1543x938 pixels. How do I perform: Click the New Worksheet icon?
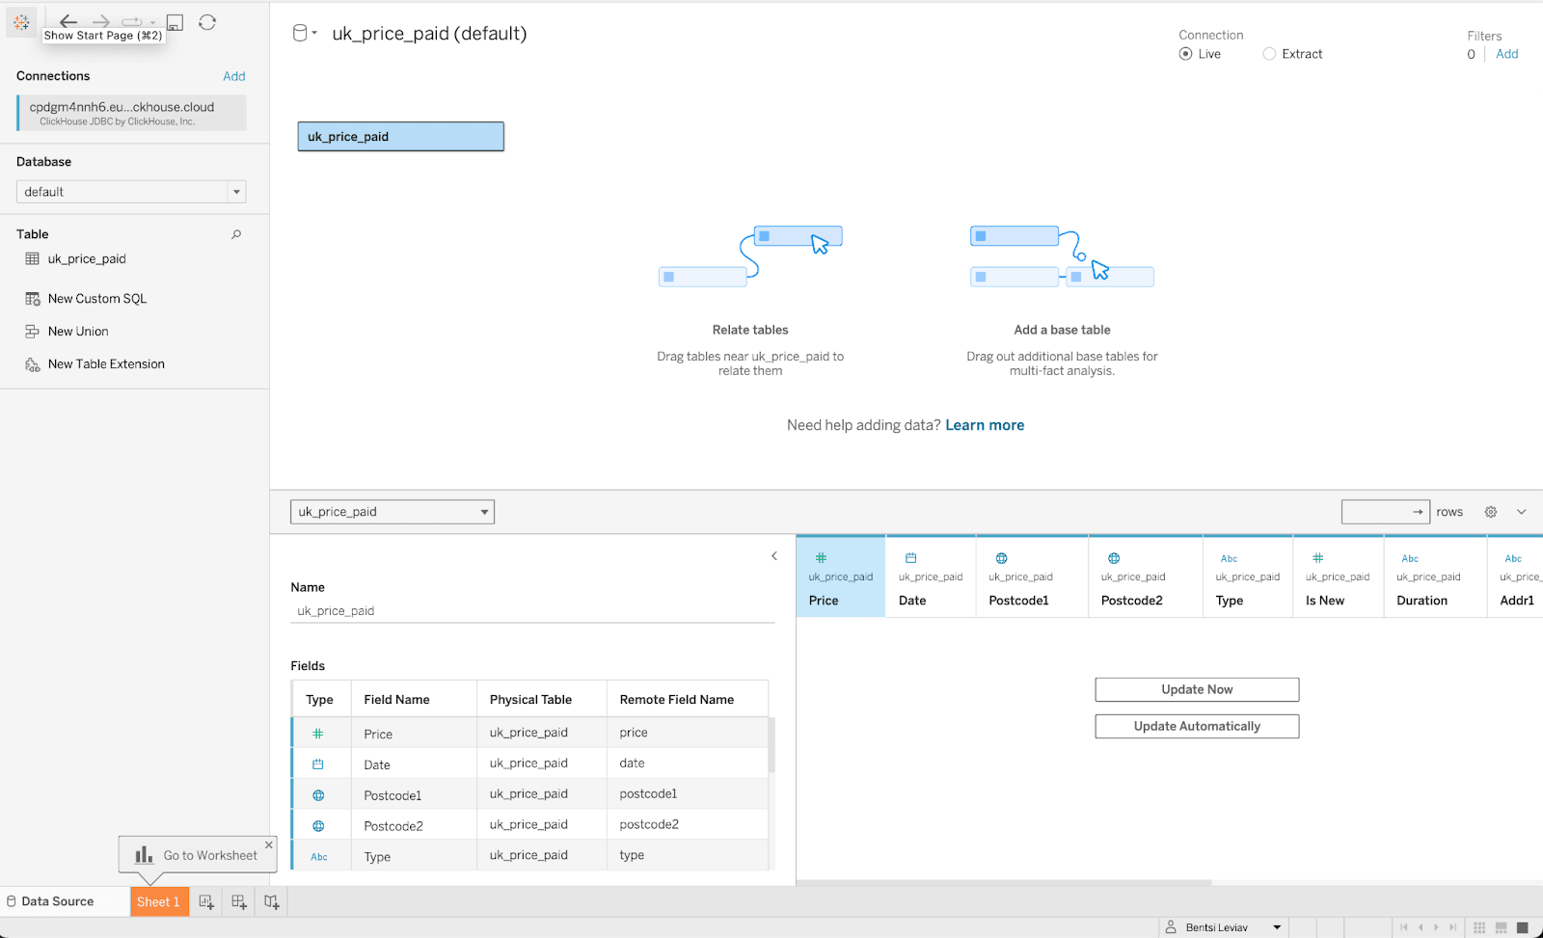click(206, 902)
